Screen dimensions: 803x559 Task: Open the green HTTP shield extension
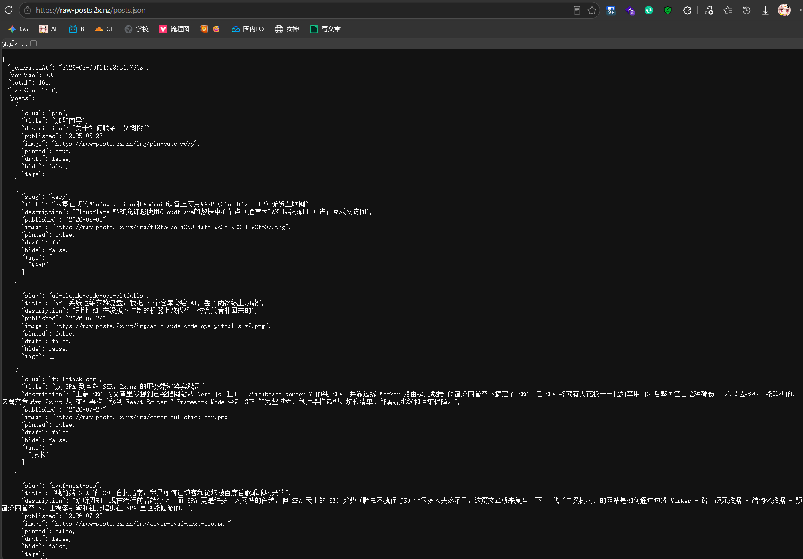(x=668, y=10)
